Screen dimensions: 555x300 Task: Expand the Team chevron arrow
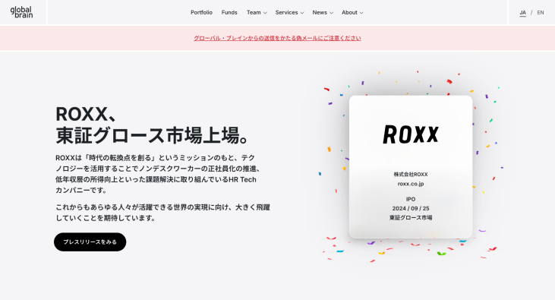(265, 13)
